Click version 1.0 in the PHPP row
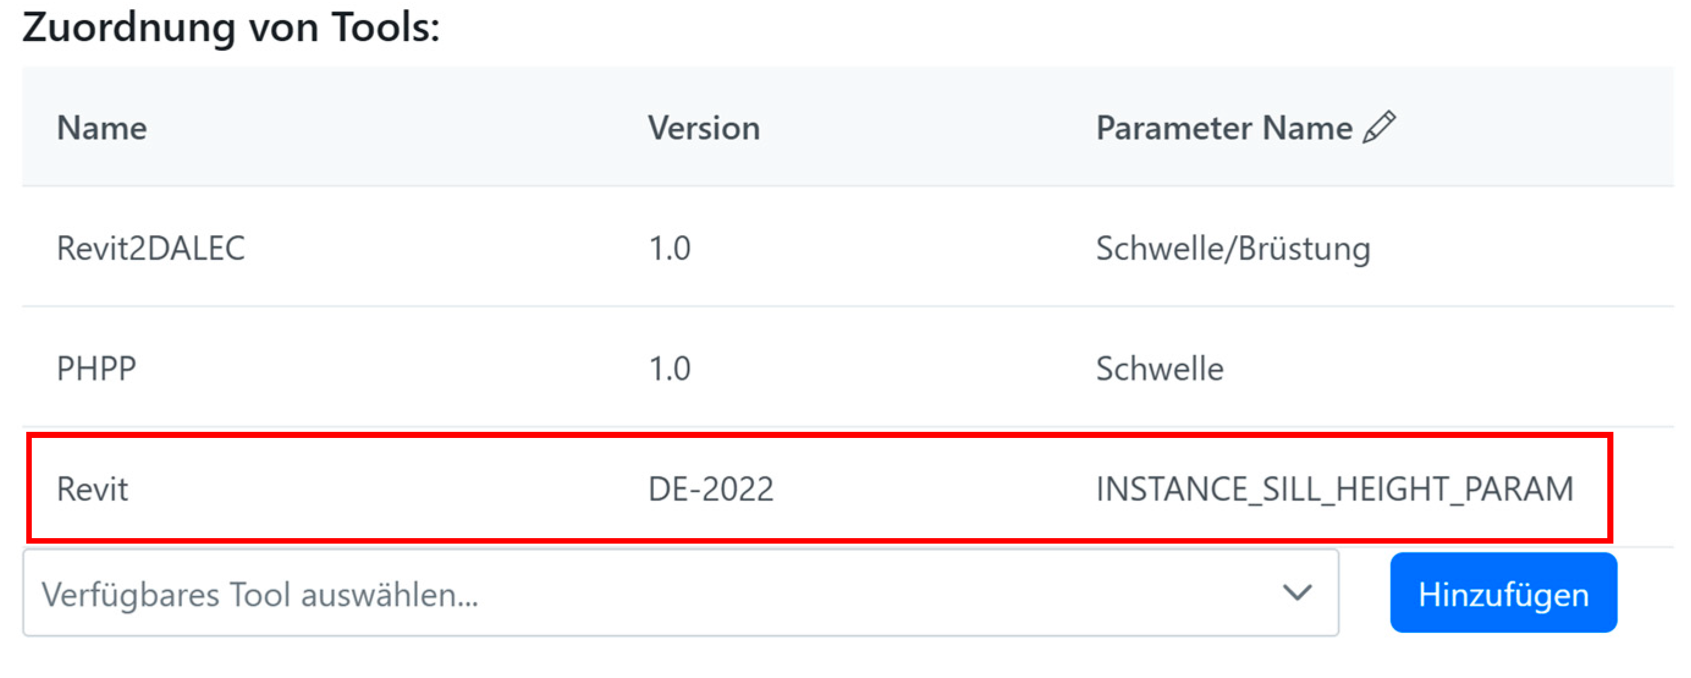This screenshot has width=1691, height=678. tap(670, 369)
